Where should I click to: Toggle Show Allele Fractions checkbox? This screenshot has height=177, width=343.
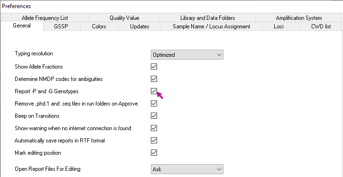[x=154, y=67]
